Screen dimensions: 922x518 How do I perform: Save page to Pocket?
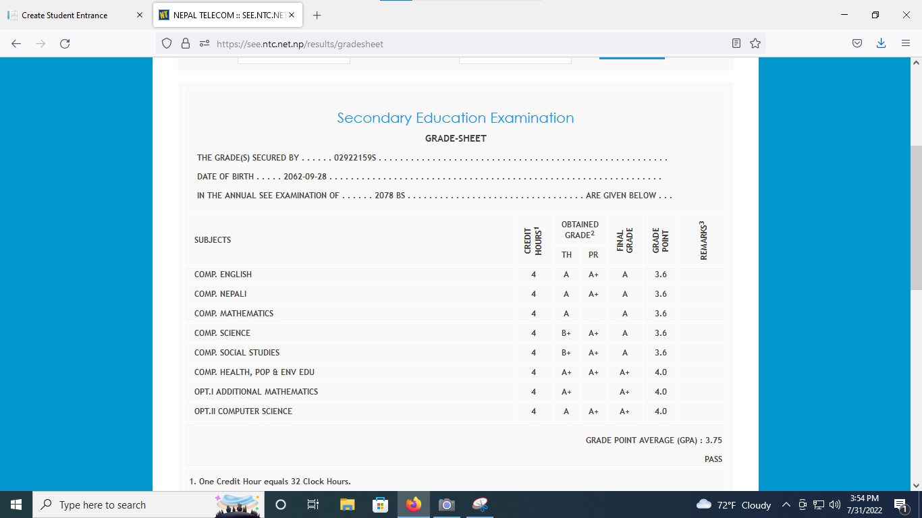pyautogui.click(x=857, y=44)
